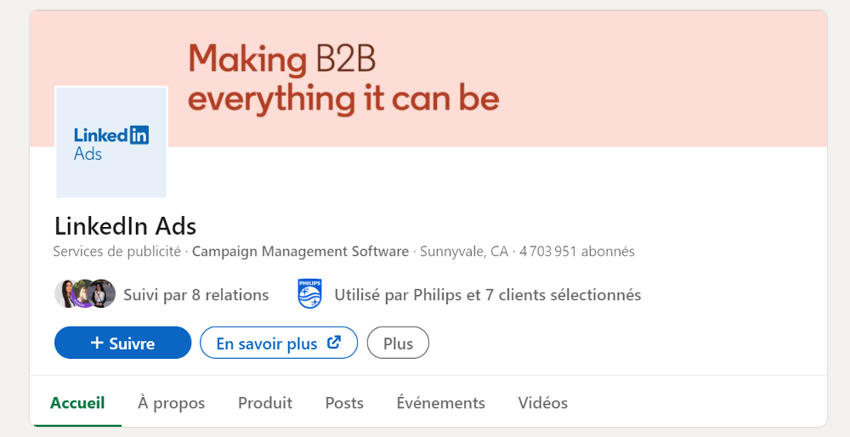This screenshot has width=850, height=437.
Task: Click the Services de publicité text
Action: pyautogui.click(x=116, y=252)
